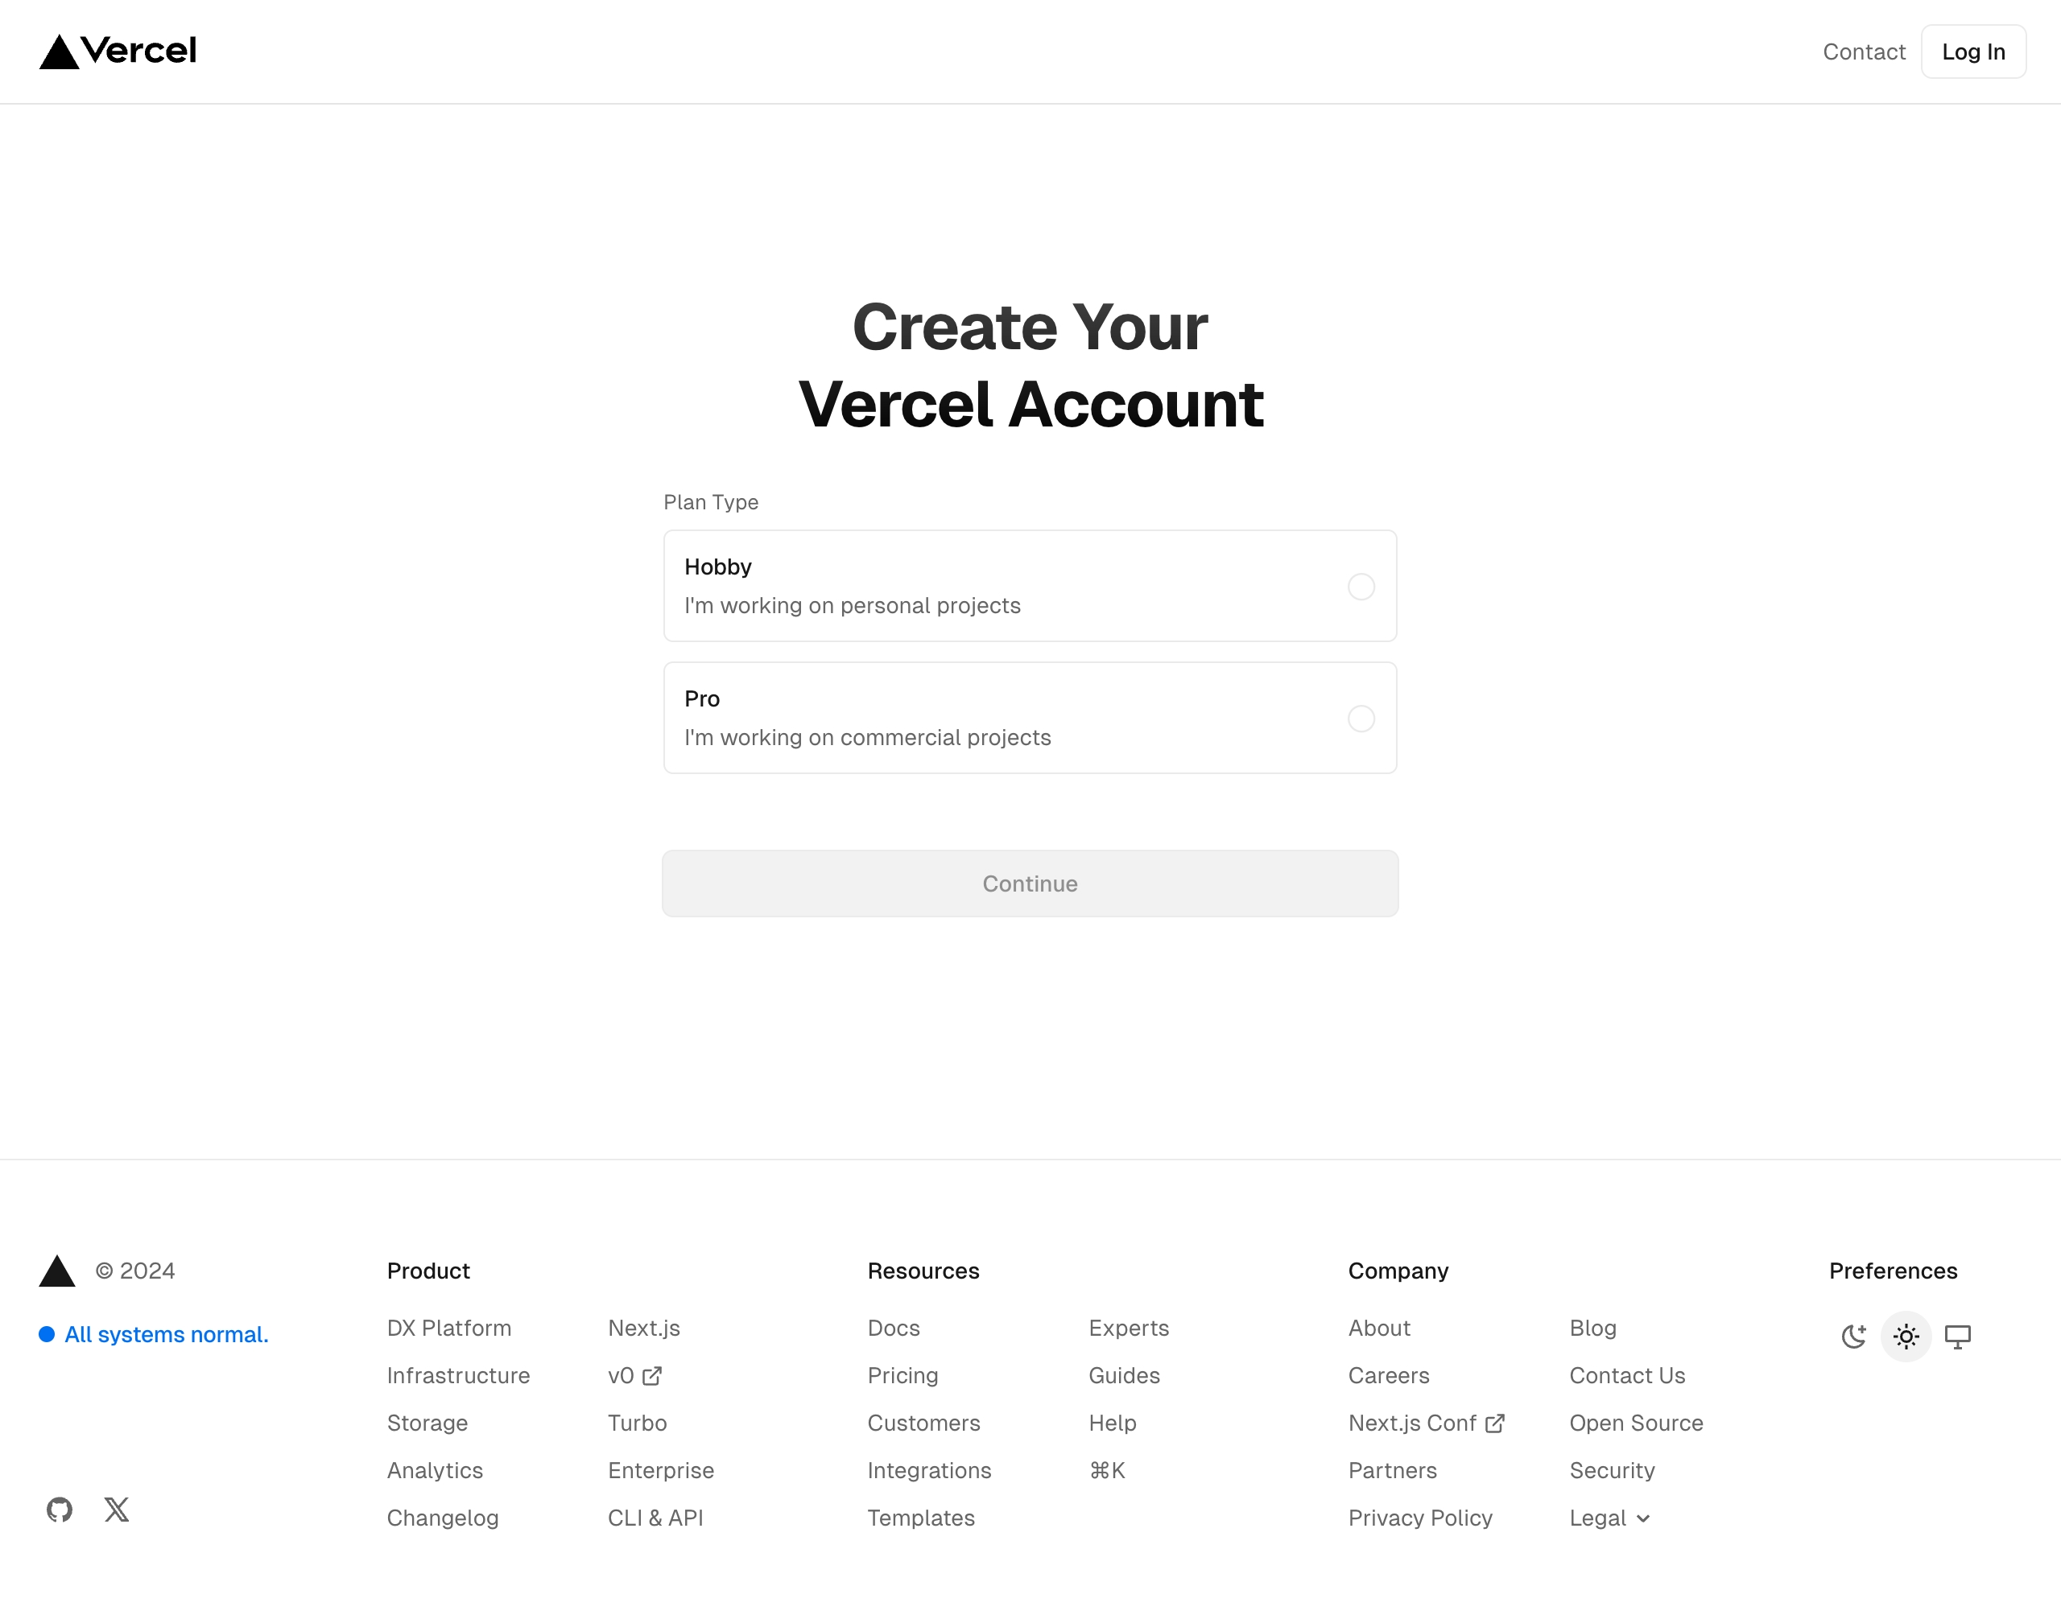The image size is (2061, 1619).
Task: Open the Enterprise footer link
Action: click(661, 1470)
